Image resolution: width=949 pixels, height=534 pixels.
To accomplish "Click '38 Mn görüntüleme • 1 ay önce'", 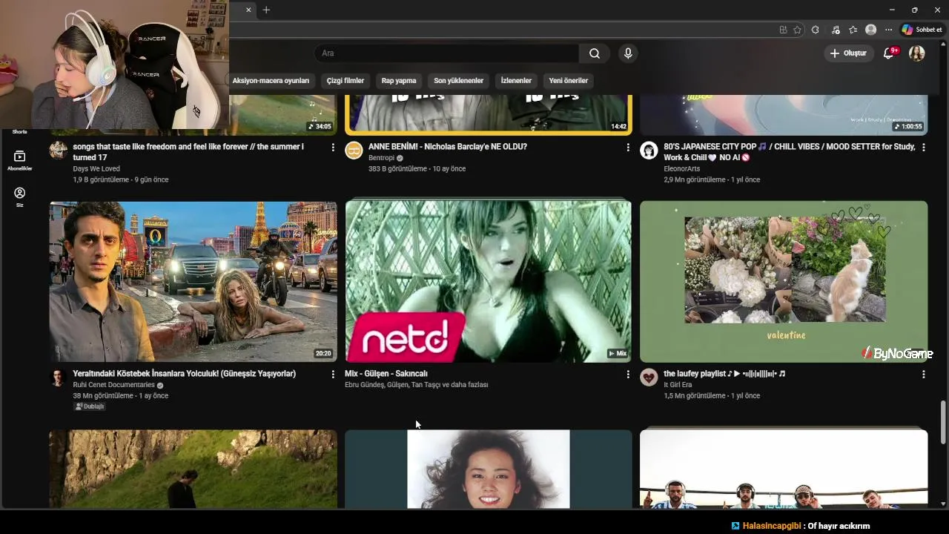I will click(120, 396).
